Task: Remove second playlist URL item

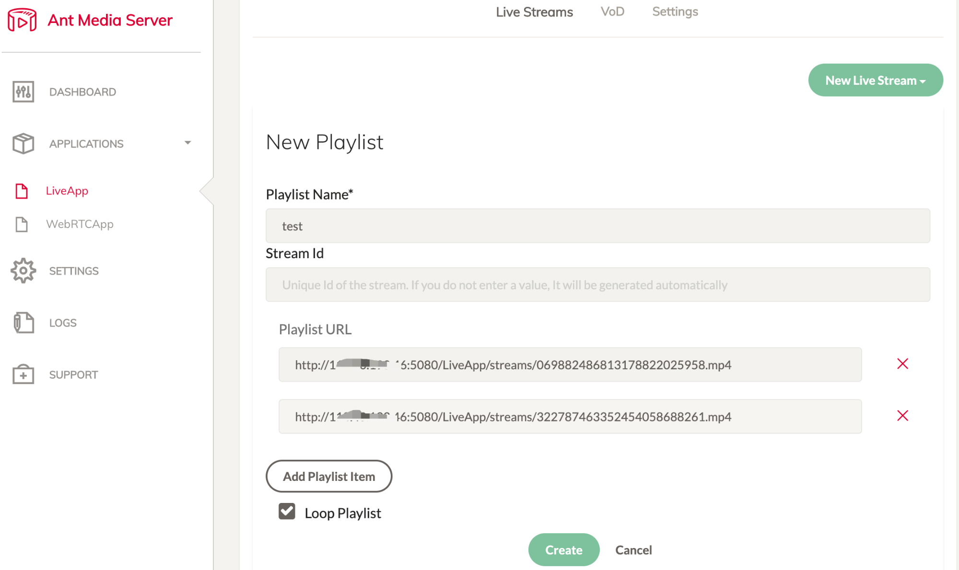Action: [x=902, y=415]
